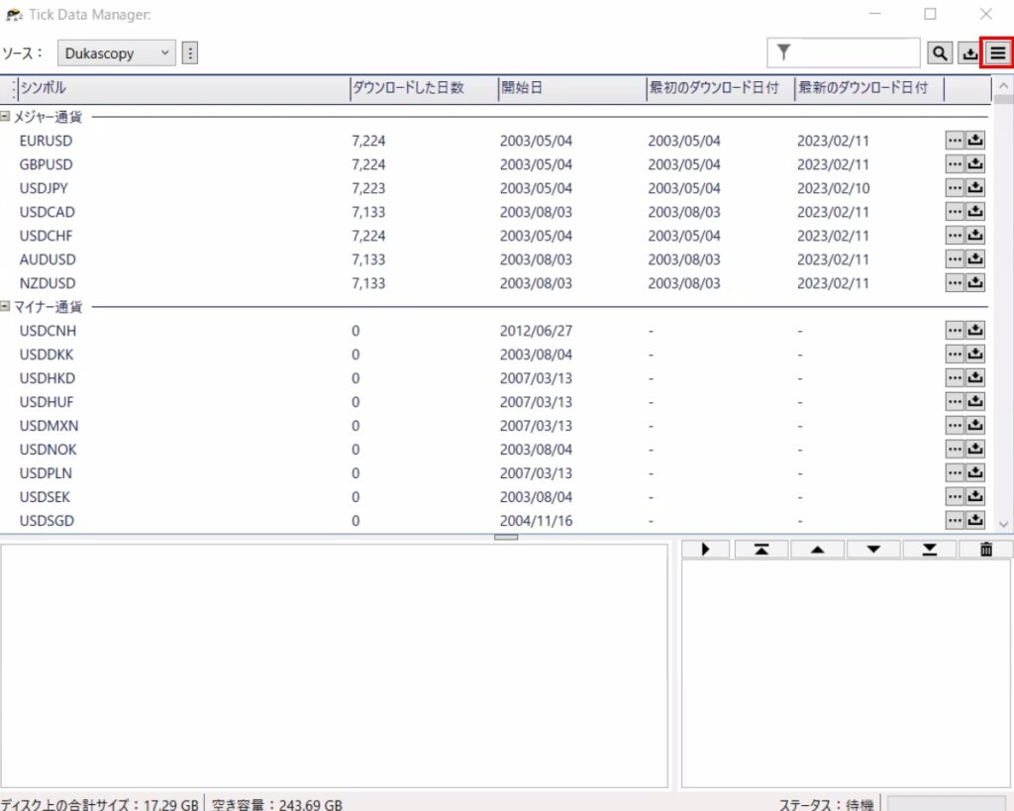Open the source options three-dot button
This screenshot has width=1014, height=811.
189,53
